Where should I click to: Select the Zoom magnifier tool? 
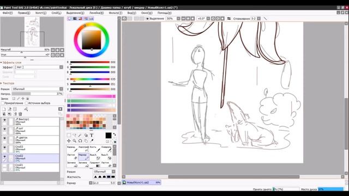(74, 140)
